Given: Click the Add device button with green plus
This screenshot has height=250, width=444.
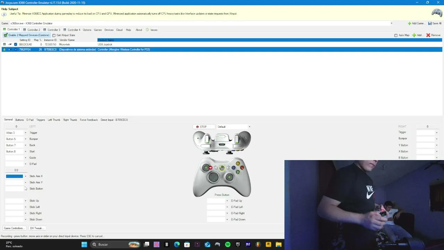Looking at the screenshot, I should tap(417, 35).
